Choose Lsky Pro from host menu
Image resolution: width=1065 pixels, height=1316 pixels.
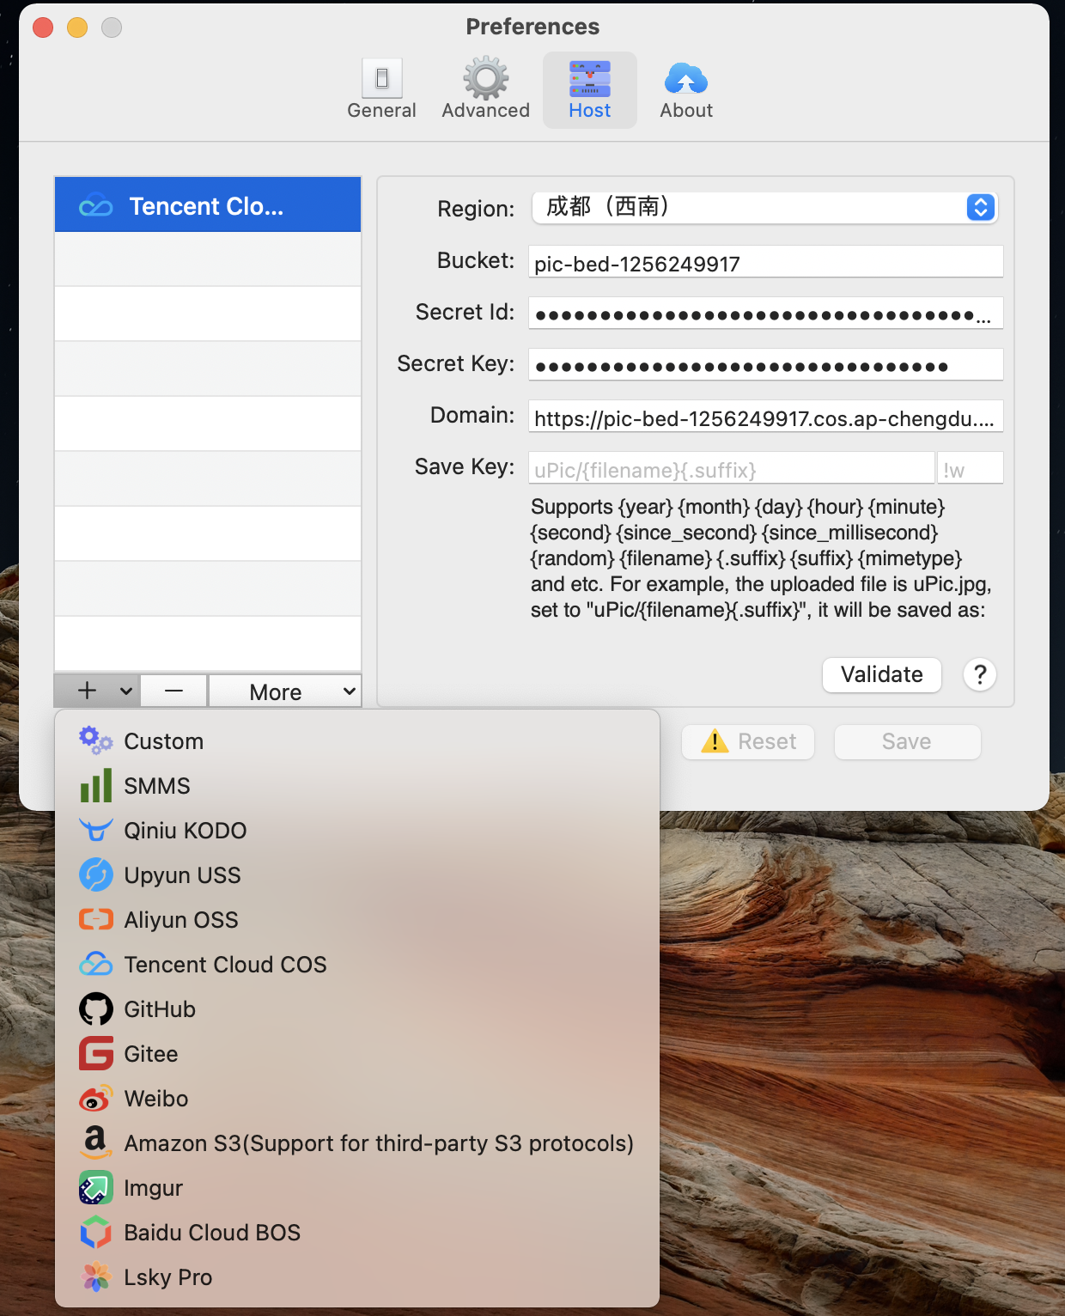(357, 1277)
